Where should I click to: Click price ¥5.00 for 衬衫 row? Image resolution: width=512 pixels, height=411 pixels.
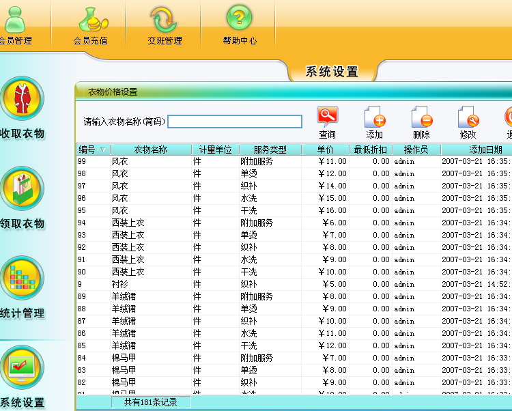[335, 284]
